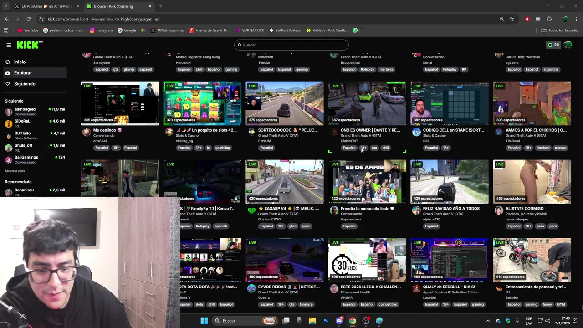Image resolution: width=583 pixels, height=328 pixels.
Task: Click the DiabloEMT channel avatar
Action: 334,132
